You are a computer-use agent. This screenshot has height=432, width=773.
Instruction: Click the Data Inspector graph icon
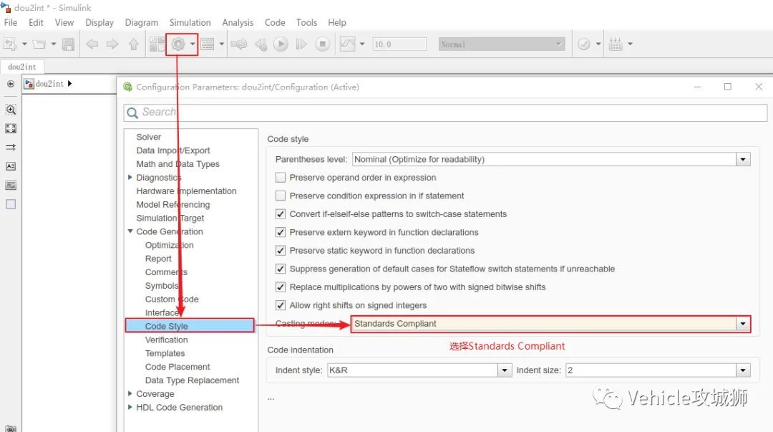348,44
